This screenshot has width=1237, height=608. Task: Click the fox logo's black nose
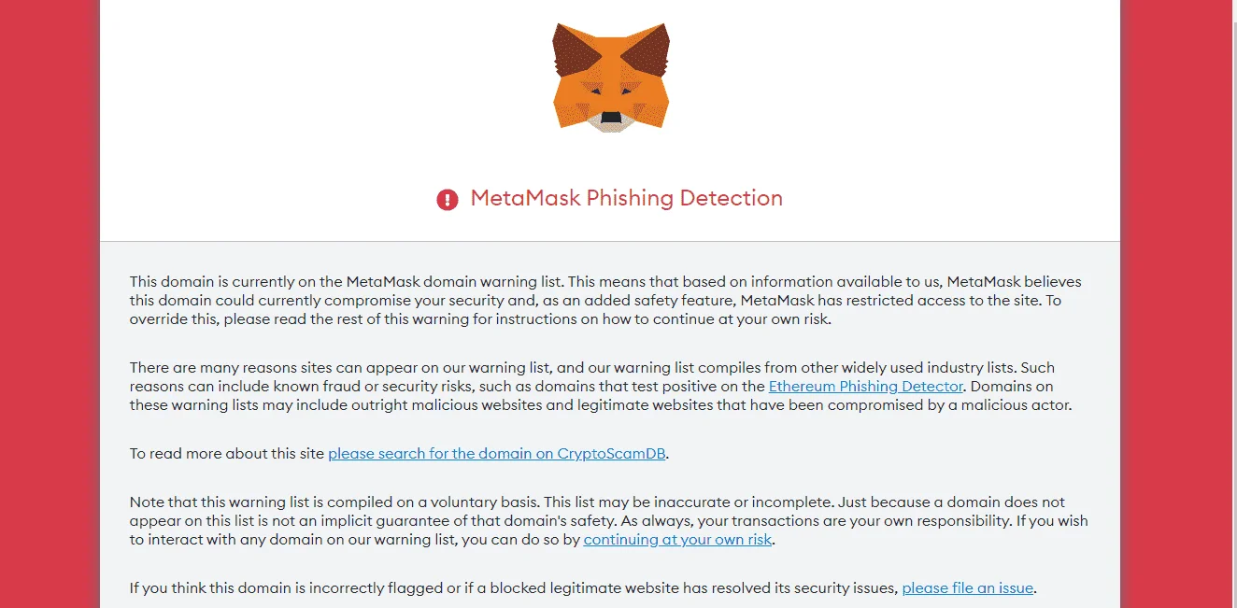click(611, 117)
